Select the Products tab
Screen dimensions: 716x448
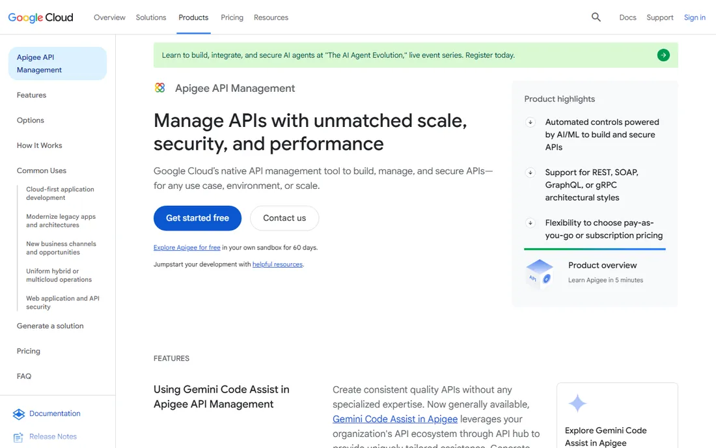193,18
